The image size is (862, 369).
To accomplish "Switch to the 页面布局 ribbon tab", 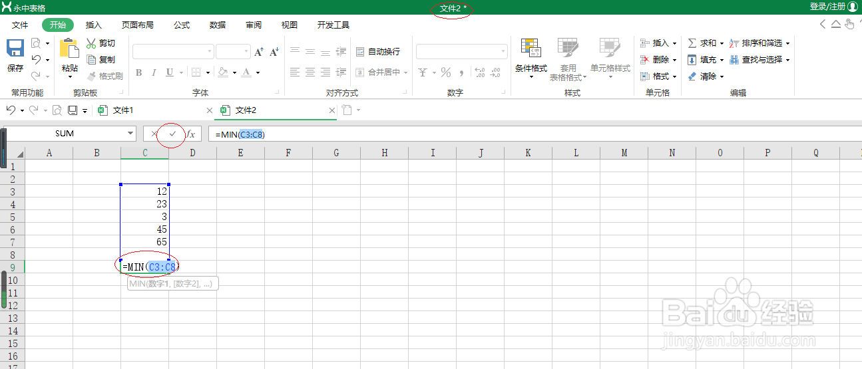I will point(137,25).
